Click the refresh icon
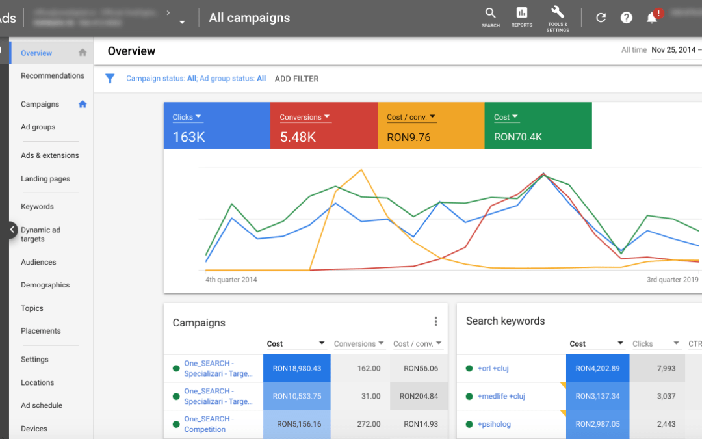702x439 pixels. click(x=601, y=18)
